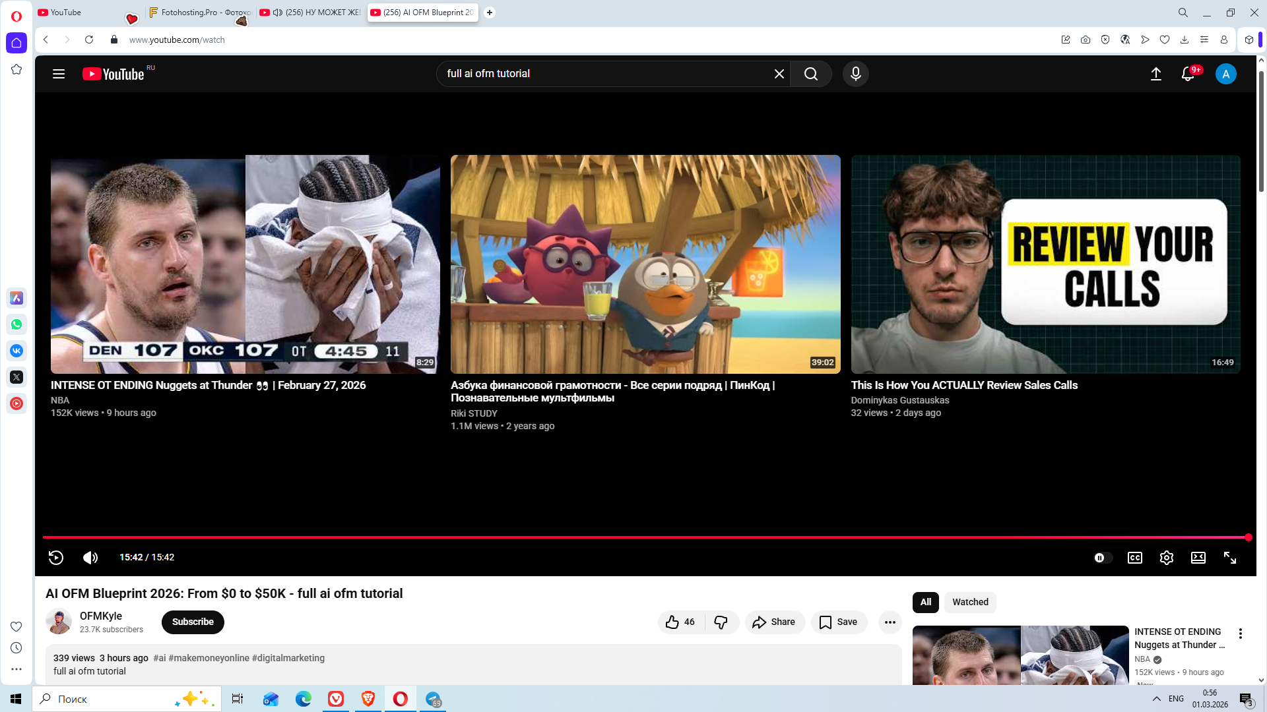Viewport: 1267px width, 712px height.
Task: Click the YouTube upload icon
Action: point(1155,74)
